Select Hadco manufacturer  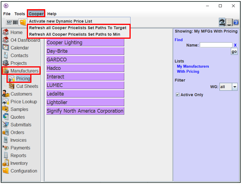(85, 68)
